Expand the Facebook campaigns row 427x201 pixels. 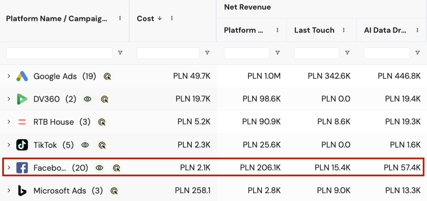[8, 168]
